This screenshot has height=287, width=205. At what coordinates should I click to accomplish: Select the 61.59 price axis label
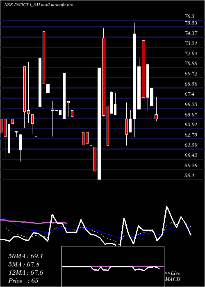(191, 145)
